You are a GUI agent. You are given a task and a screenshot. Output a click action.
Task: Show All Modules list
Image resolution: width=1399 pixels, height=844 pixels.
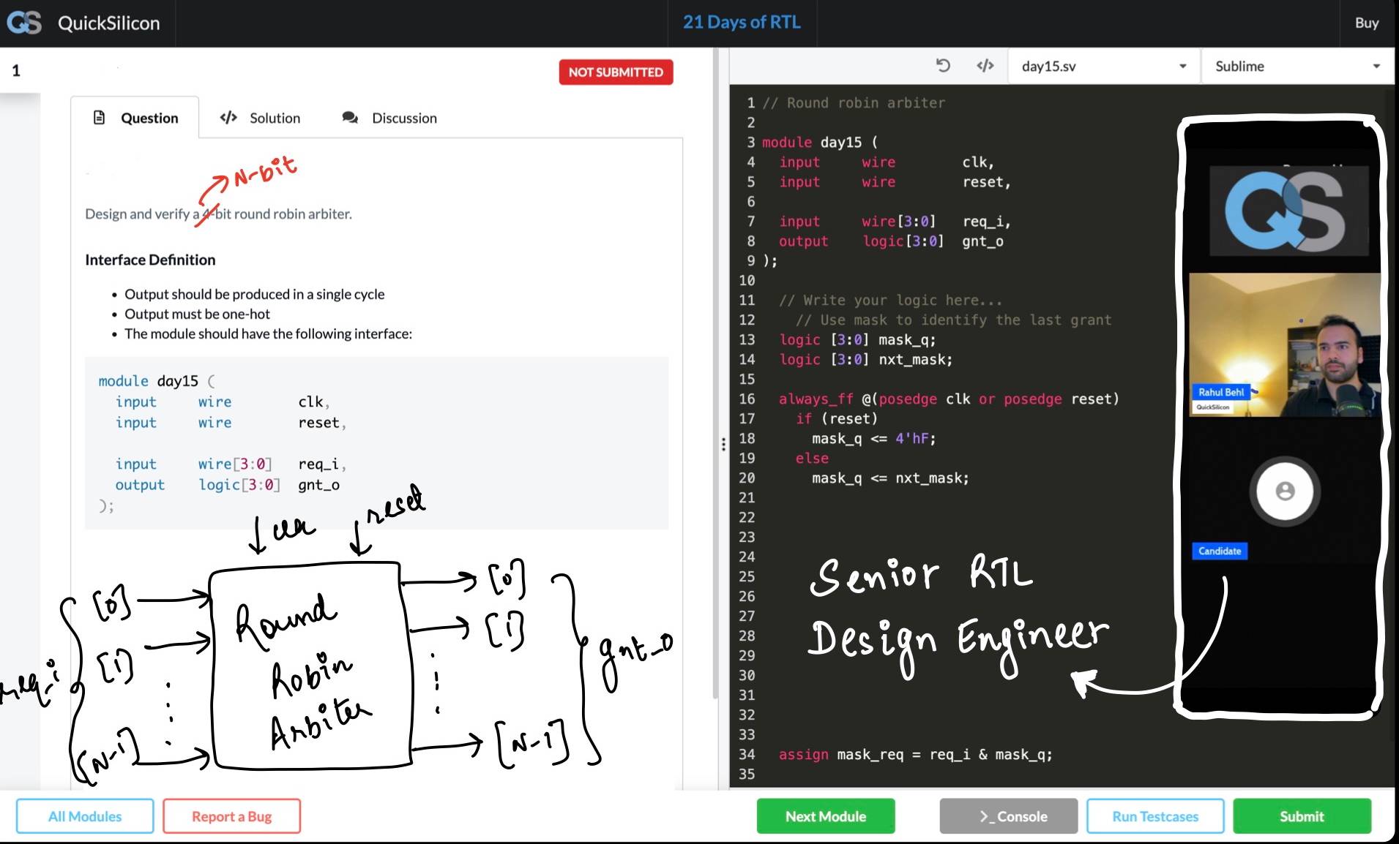[x=85, y=816]
